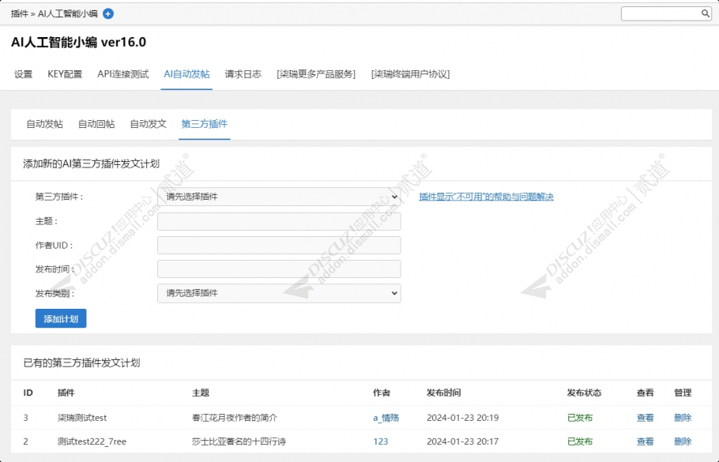Click into the 作者UID input field

tap(279, 245)
